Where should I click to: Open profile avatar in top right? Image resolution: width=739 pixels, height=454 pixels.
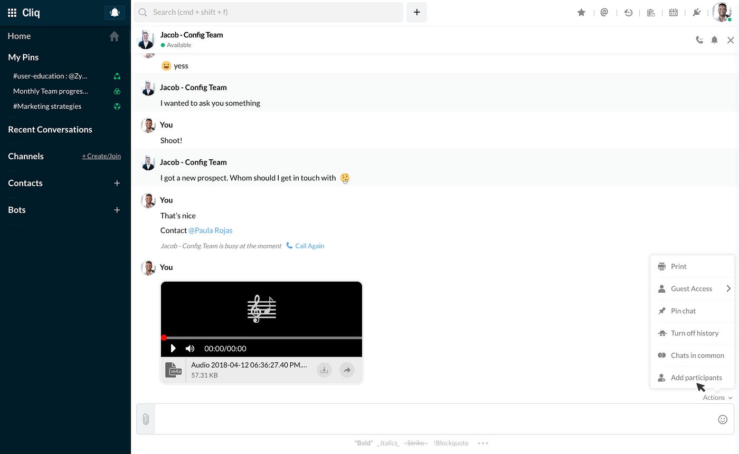click(721, 12)
